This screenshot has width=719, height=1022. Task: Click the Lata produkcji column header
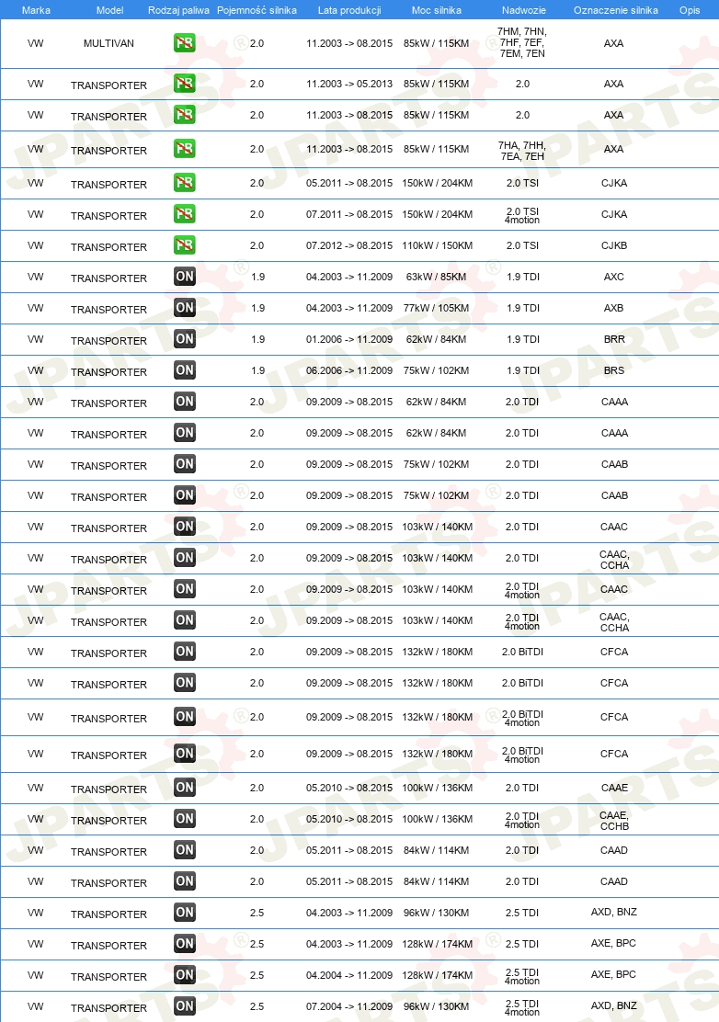pos(349,10)
